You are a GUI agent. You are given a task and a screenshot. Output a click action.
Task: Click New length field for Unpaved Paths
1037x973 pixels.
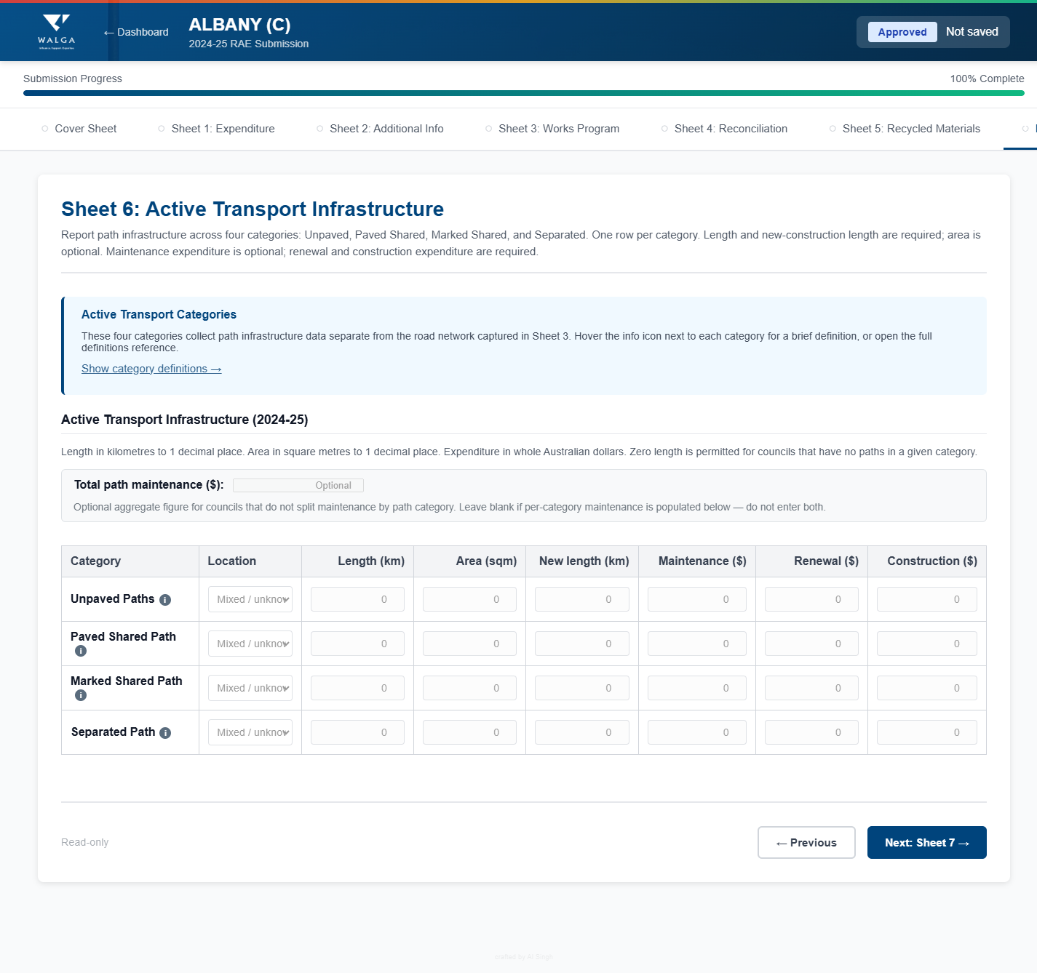581,599
